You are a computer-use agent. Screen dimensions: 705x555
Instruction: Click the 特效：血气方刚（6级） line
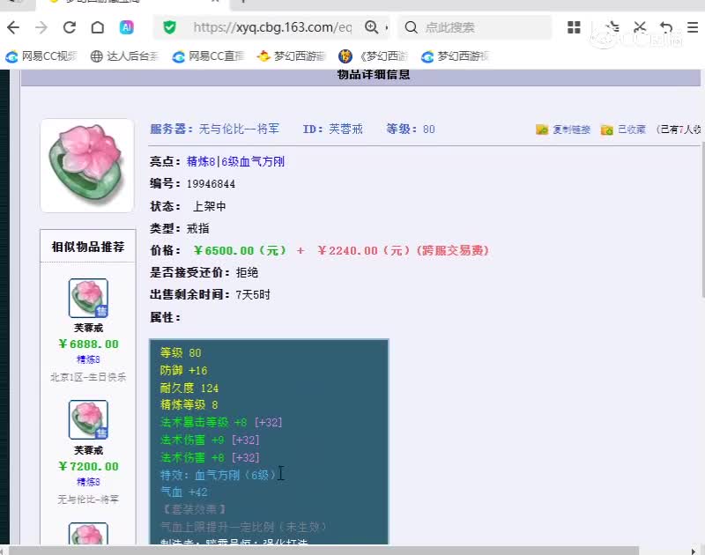click(x=219, y=475)
